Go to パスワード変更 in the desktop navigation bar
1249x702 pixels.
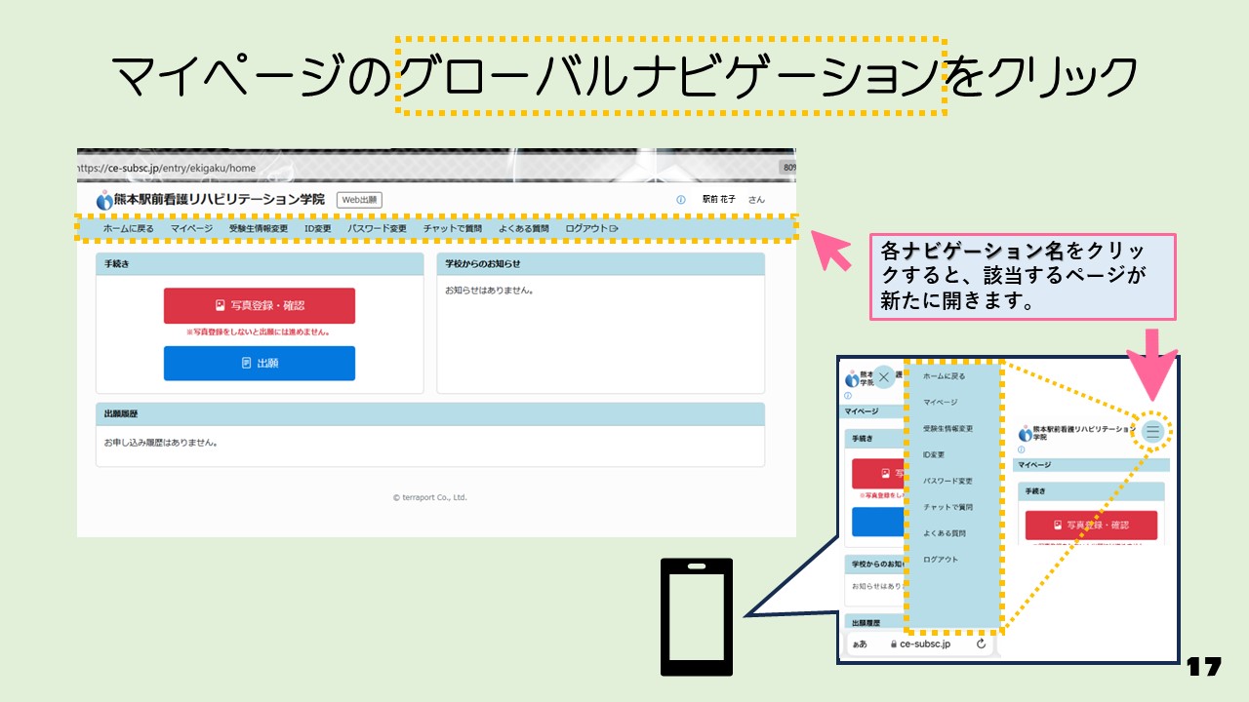[378, 229]
